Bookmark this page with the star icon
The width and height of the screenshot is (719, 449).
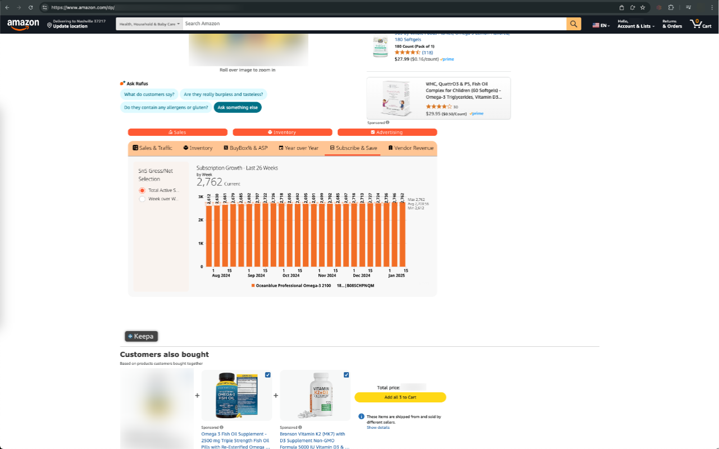[x=643, y=7]
